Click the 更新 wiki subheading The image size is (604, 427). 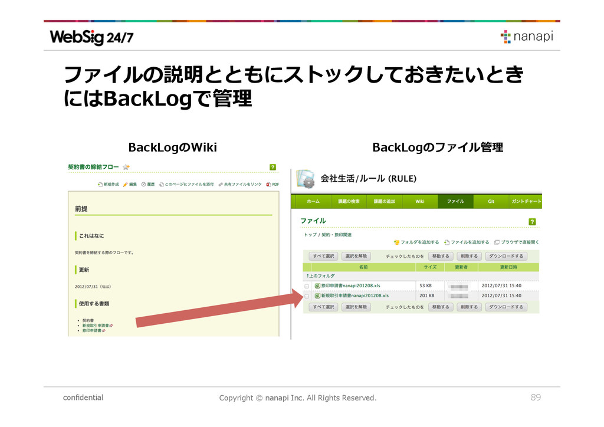(84, 270)
